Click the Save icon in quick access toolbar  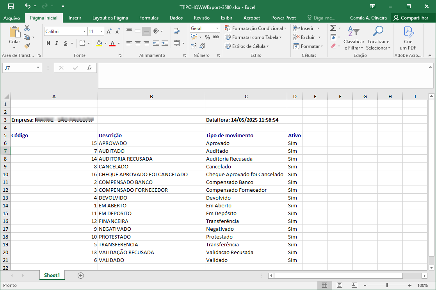click(x=11, y=6)
